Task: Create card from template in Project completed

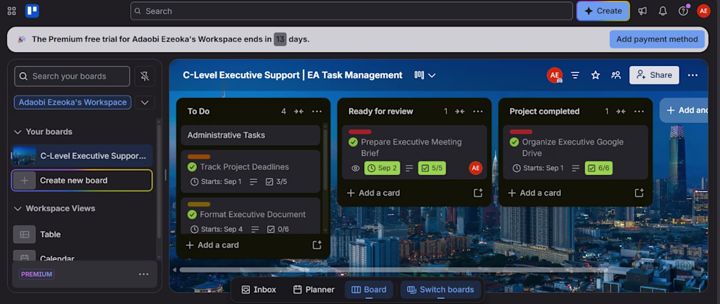Action: [x=639, y=193]
